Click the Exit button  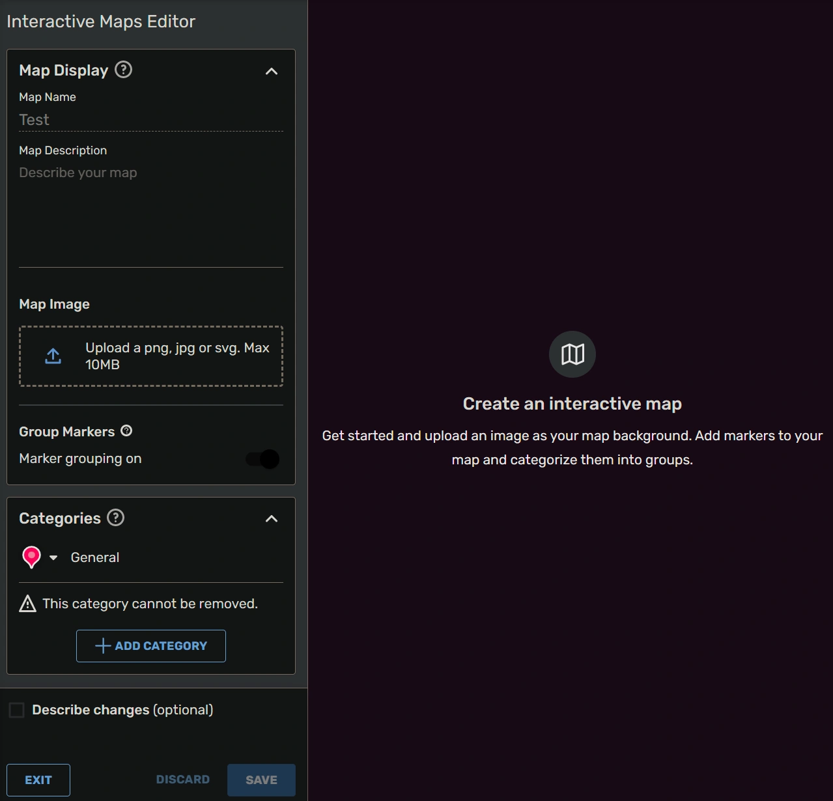[38, 780]
